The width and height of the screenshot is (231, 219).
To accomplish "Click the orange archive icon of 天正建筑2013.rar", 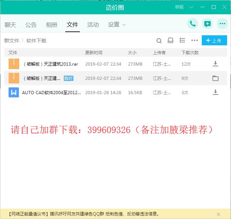I will click(x=14, y=64).
